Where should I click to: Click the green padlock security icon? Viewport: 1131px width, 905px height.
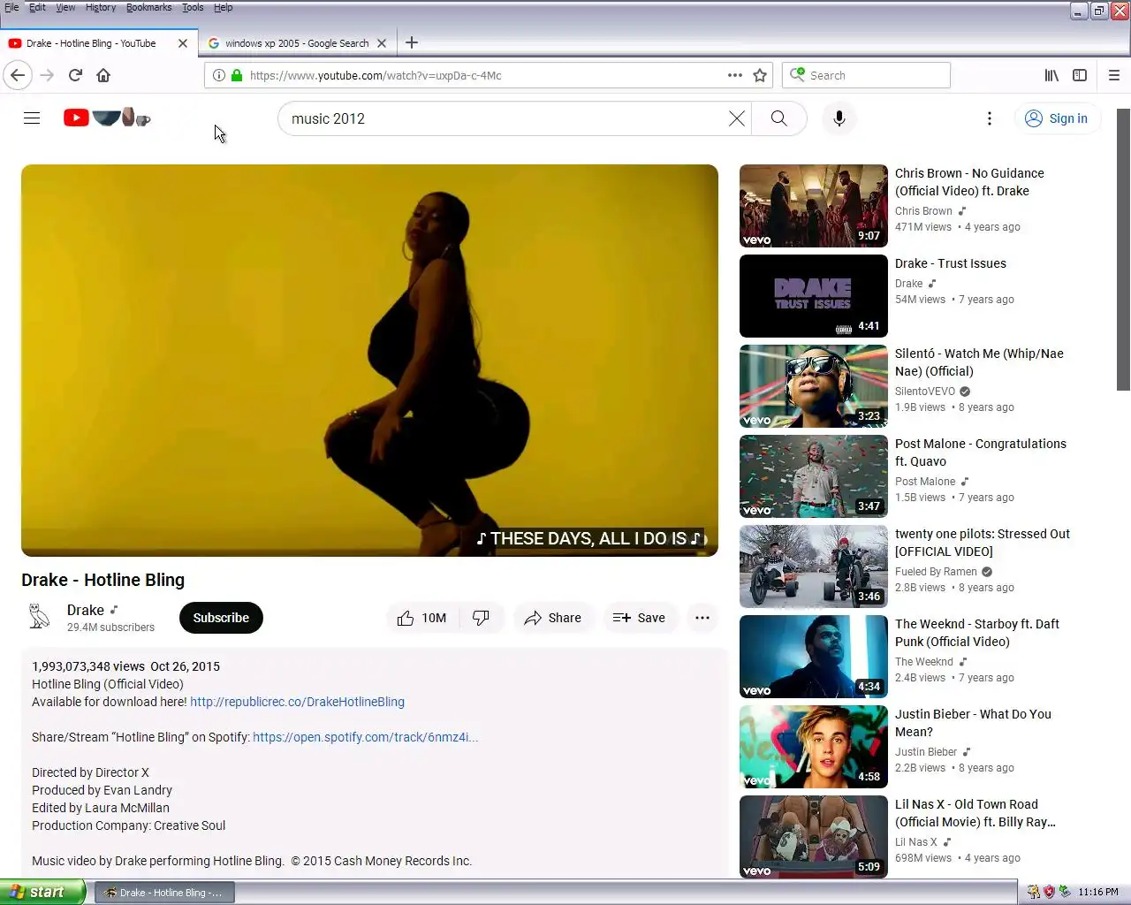click(237, 75)
